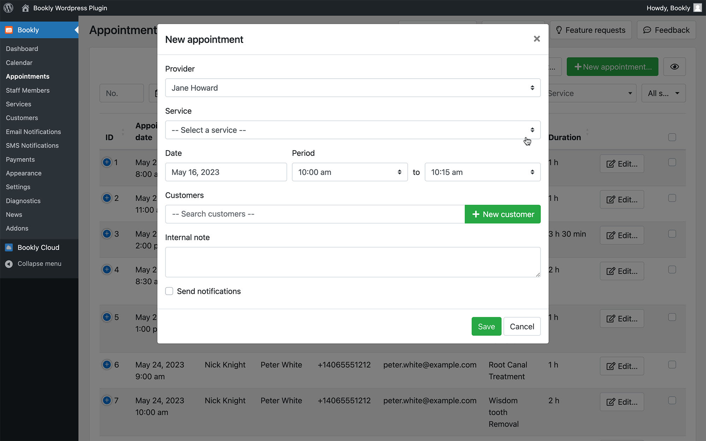Click the Bookly menu icon in the sidebar
706x441 pixels.
[x=9, y=30]
